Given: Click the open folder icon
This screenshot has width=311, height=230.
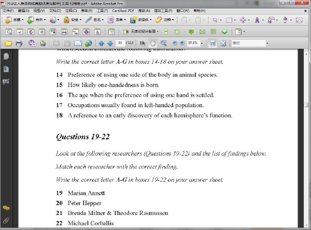Looking at the screenshot, I should [x=8, y=43].
